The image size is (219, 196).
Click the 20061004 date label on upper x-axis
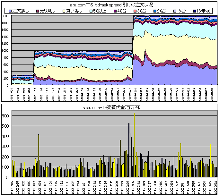[12, 94]
